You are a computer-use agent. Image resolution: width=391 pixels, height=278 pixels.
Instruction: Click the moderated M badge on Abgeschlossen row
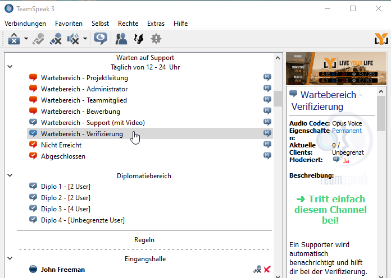[267, 156]
